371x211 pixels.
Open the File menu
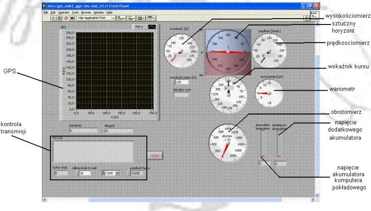46,12
